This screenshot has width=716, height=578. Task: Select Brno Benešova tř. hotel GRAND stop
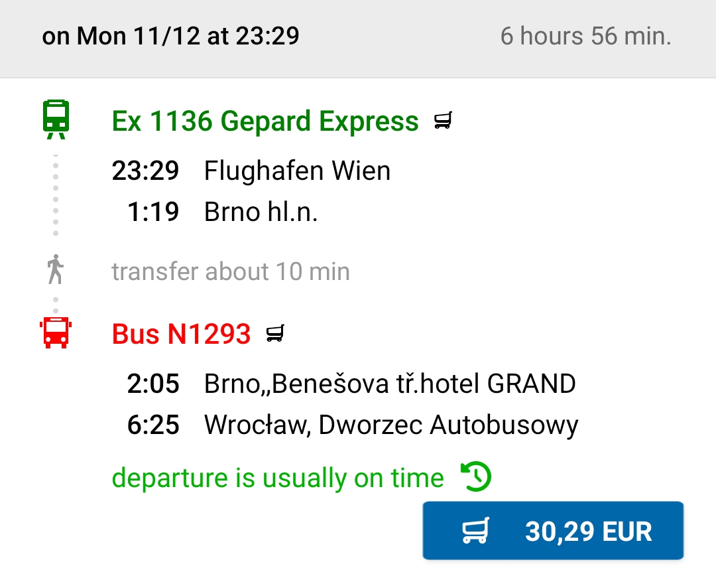390,384
